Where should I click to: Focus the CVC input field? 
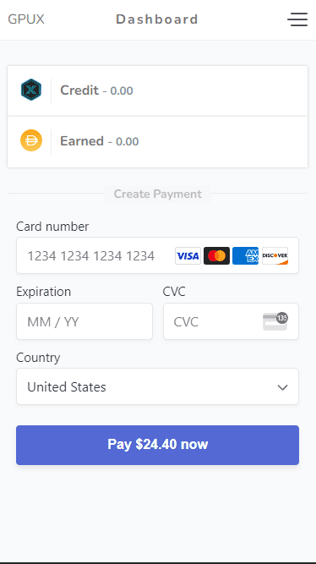point(231,321)
